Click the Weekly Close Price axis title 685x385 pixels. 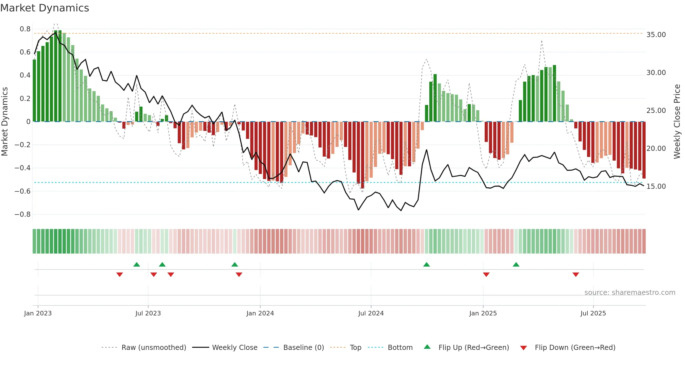tap(677, 121)
